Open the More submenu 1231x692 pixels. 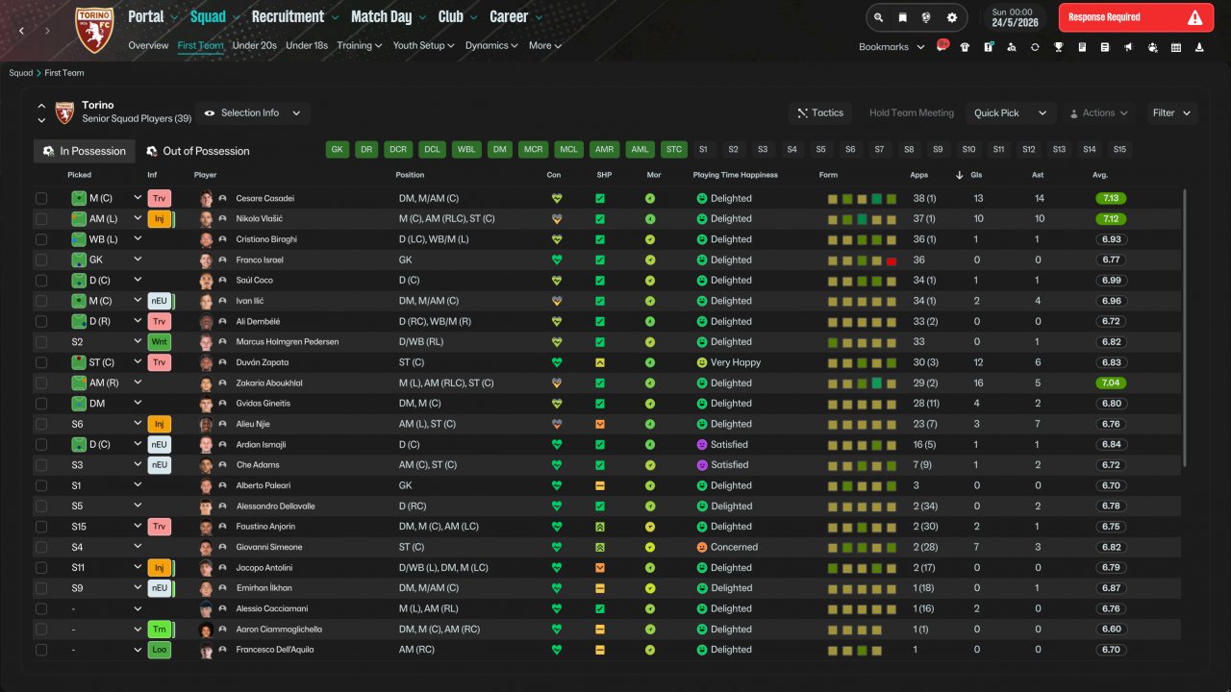[544, 45]
